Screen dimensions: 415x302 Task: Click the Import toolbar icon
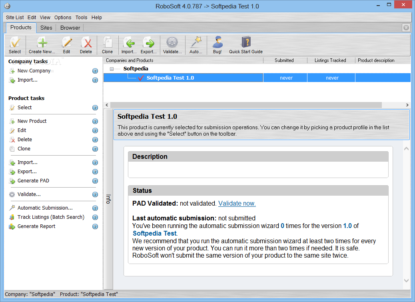(129, 45)
